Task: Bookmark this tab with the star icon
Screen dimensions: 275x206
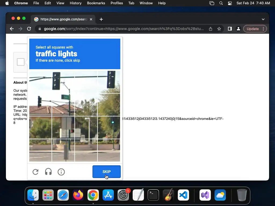Action: pyautogui.click(x=219, y=29)
